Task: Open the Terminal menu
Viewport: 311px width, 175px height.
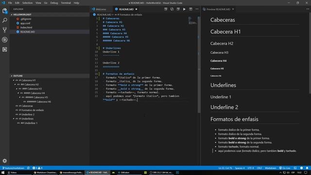Action: pyautogui.click(x=66, y=3)
